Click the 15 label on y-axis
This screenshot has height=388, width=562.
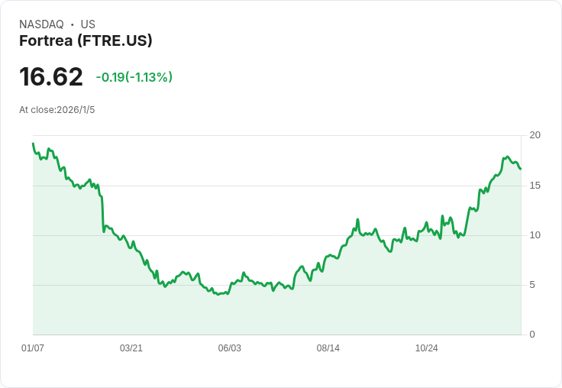click(535, 186)
